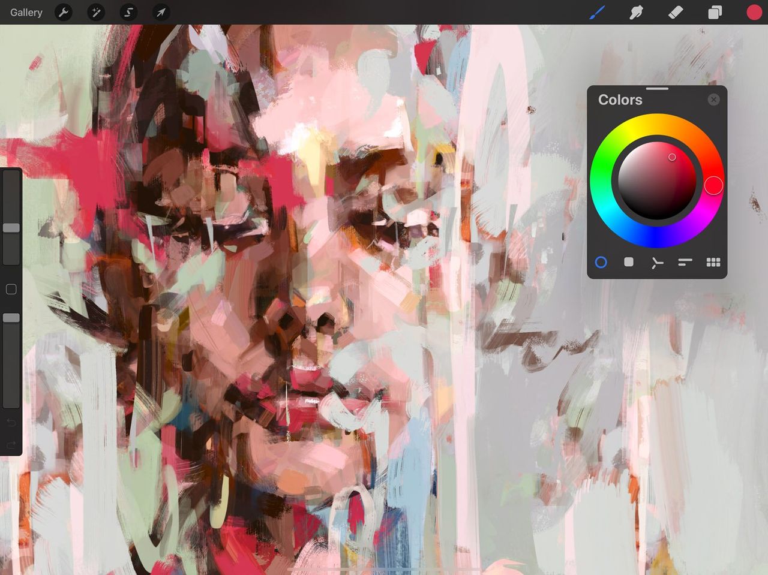
Task: Open the Adjustments magic wand menu
Action: (96, 12)
